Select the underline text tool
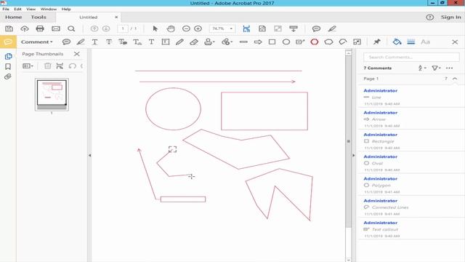The height and width of the screenshot is (262, 465). pos(94,42)
